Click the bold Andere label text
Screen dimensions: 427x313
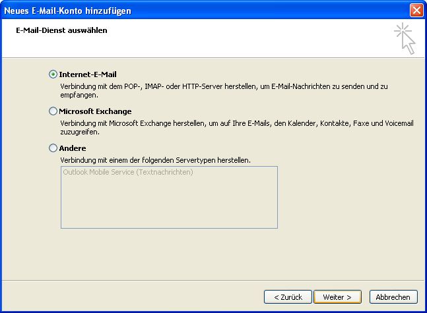[x=73, y=148]
